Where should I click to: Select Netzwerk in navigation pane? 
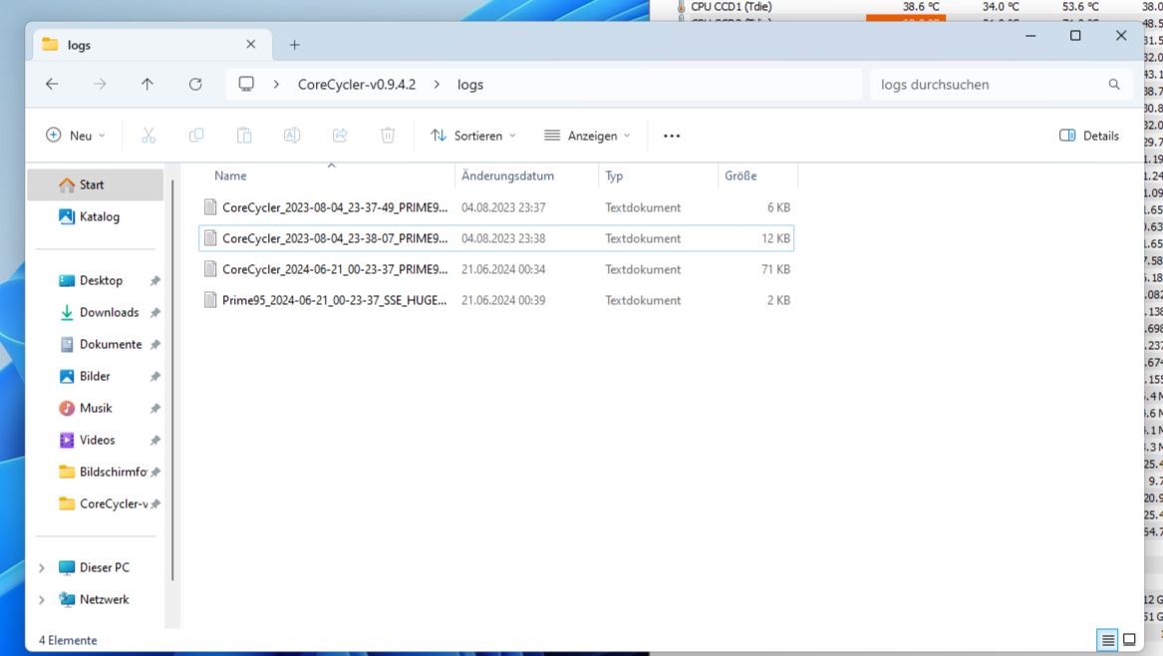pyautogui.click(x=95, y=599)
